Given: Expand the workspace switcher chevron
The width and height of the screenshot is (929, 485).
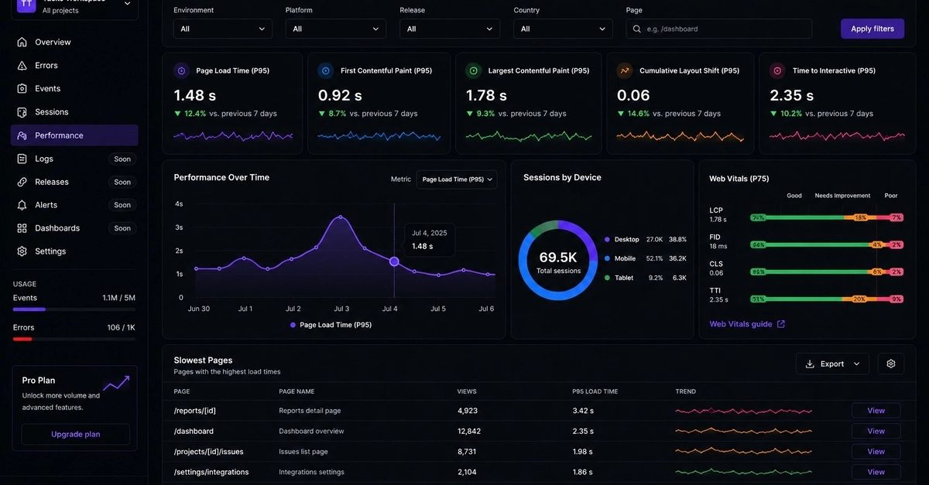Looking at the screenshot, I should 128,4.
